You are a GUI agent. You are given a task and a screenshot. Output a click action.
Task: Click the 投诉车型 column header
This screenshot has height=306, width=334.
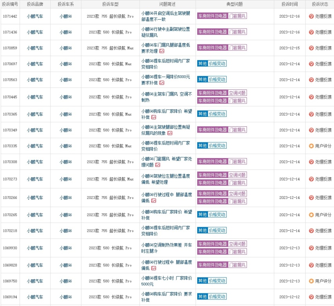point(110,4)
